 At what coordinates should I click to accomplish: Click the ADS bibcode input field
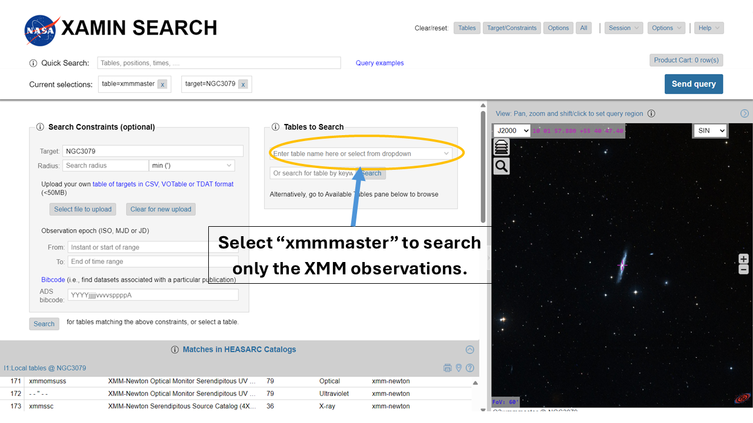153,295
